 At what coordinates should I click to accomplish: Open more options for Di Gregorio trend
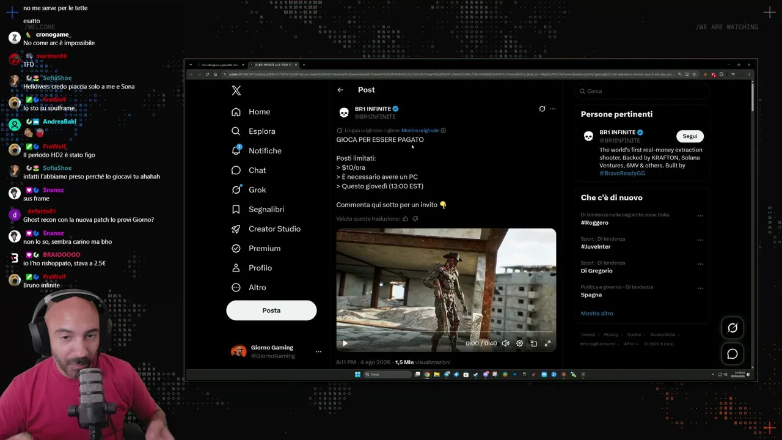coord(700,263)
